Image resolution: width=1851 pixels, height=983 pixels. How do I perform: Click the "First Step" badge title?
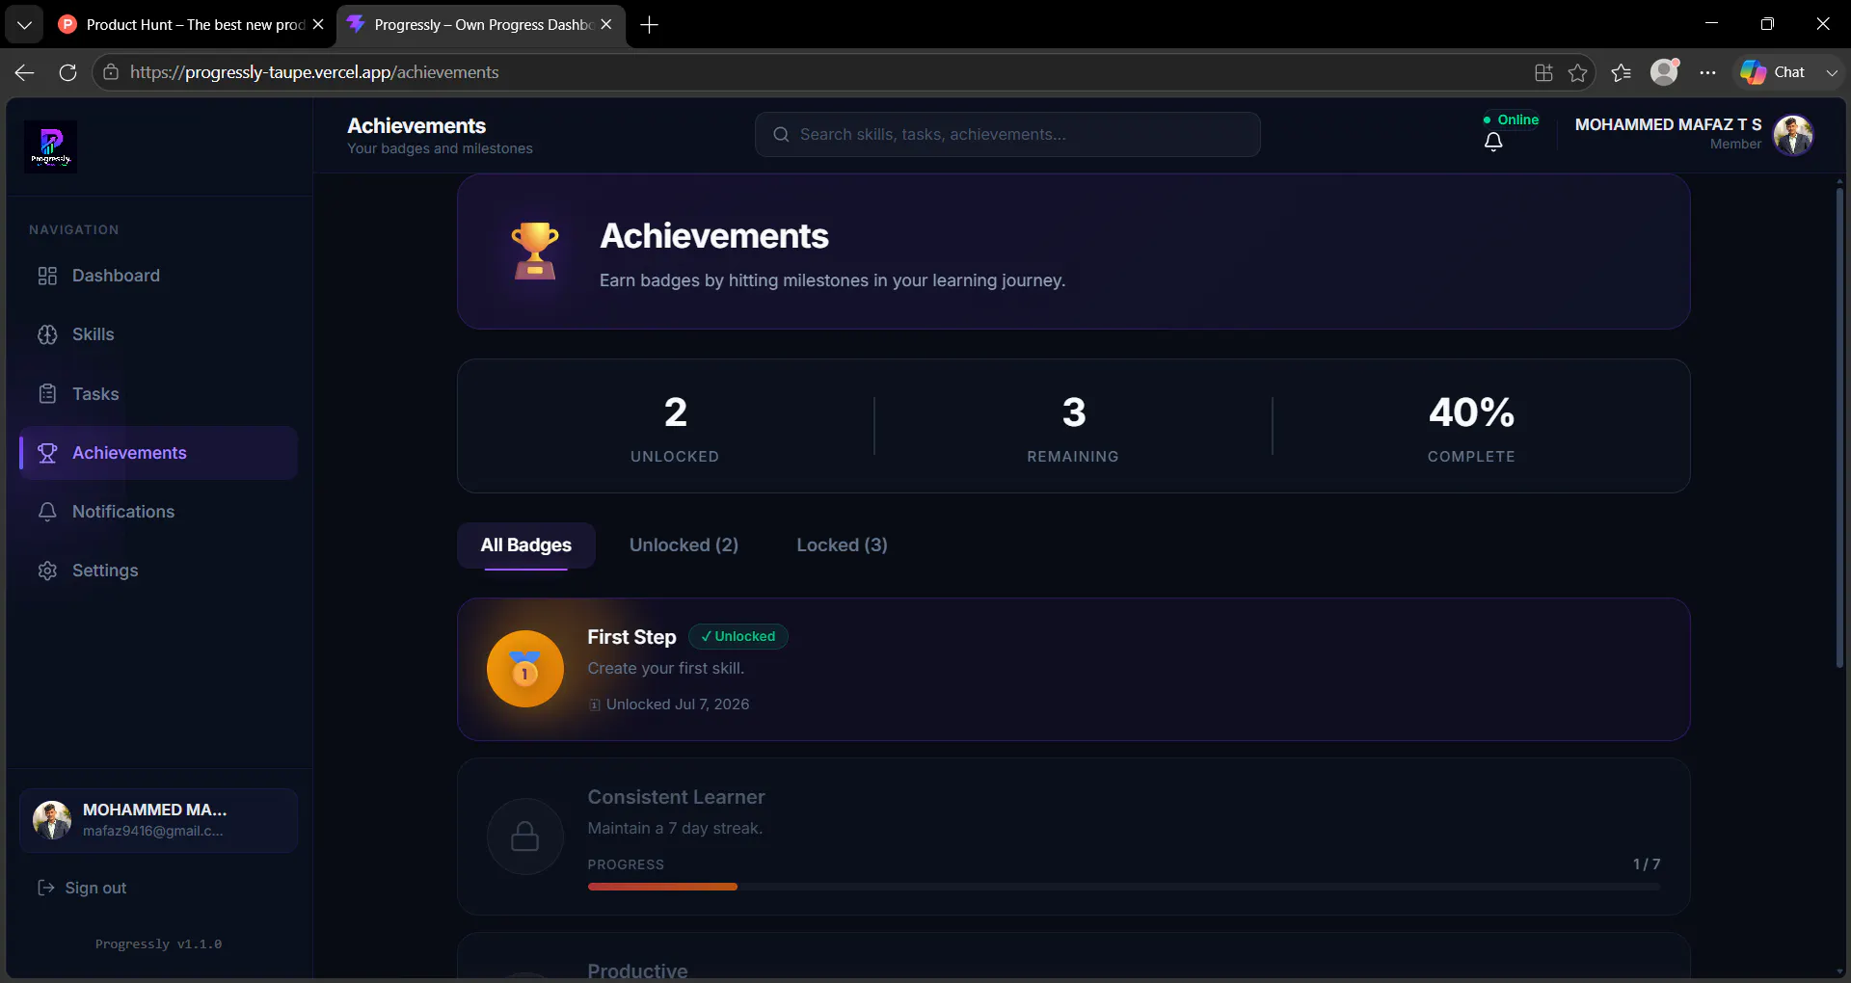tap(631, 637)
